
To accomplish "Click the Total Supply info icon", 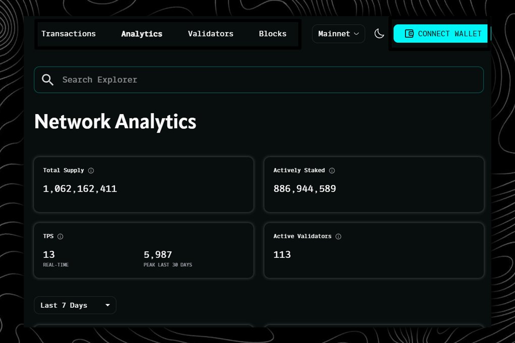I will click(x=91, y=170).
